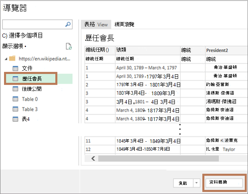Click the left scroll arrow of preview

click(93, 158)
